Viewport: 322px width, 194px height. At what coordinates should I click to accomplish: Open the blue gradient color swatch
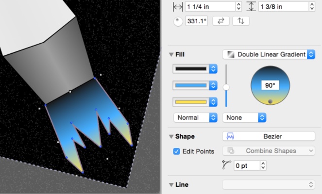[191, 85]
